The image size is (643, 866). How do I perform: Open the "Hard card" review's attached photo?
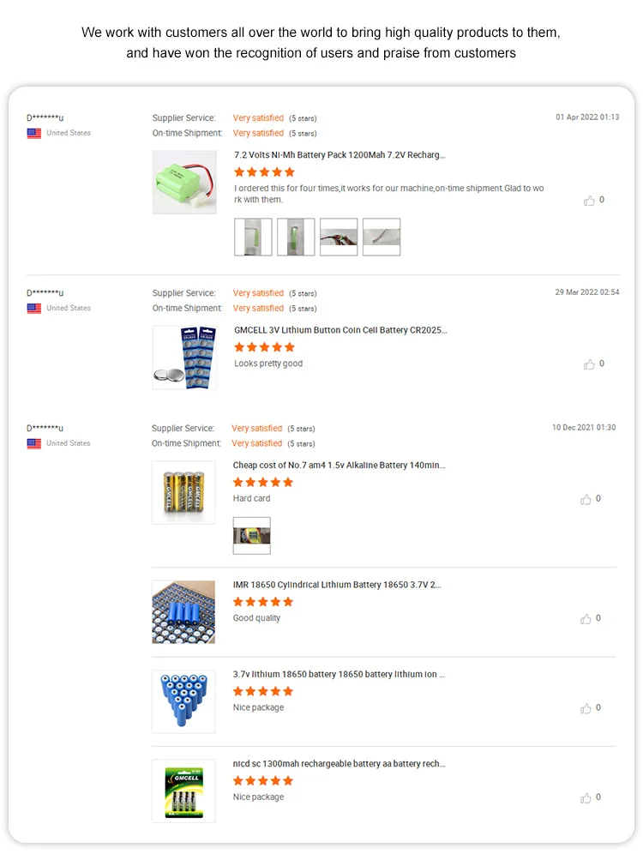tap(251, 536)
